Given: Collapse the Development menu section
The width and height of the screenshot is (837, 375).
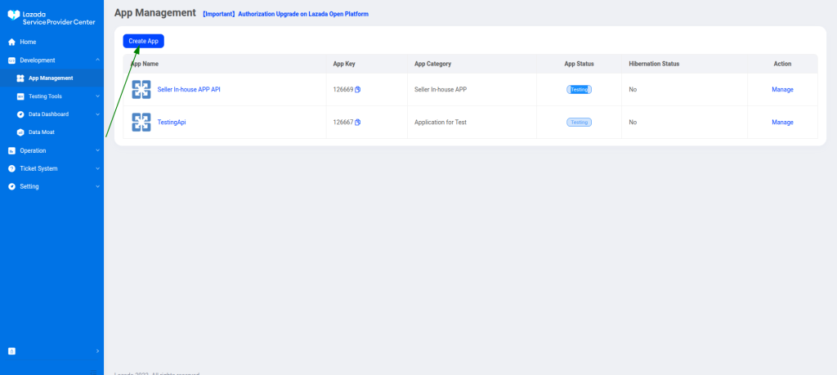Looking at the screenshot, I should [97, 60].
